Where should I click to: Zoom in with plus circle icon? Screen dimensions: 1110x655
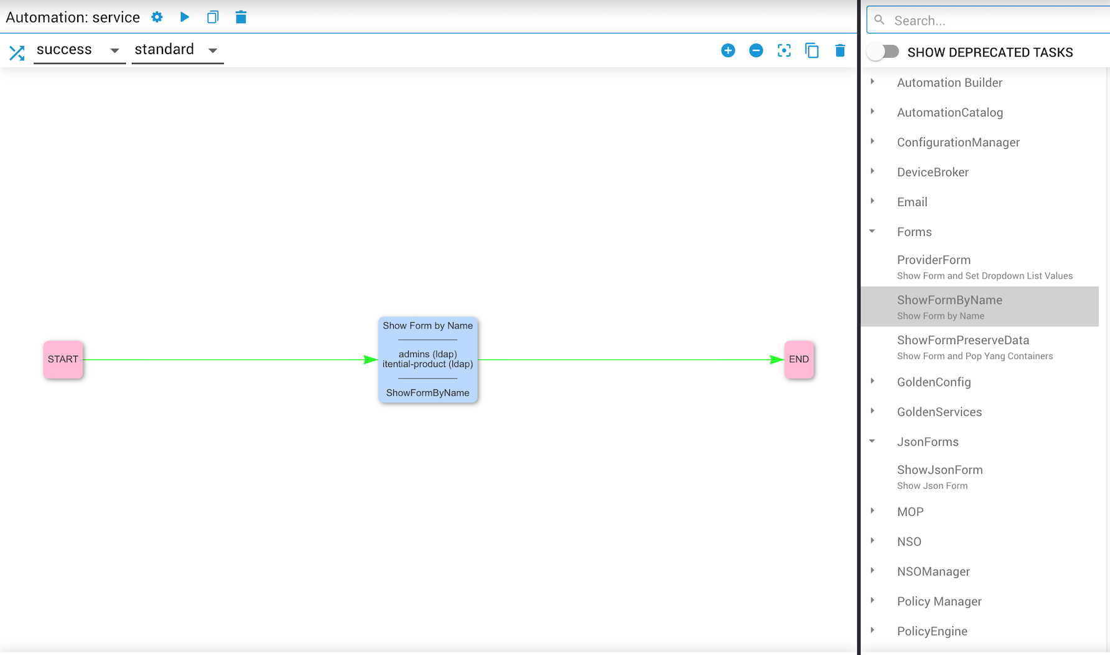tap(728, 50)
